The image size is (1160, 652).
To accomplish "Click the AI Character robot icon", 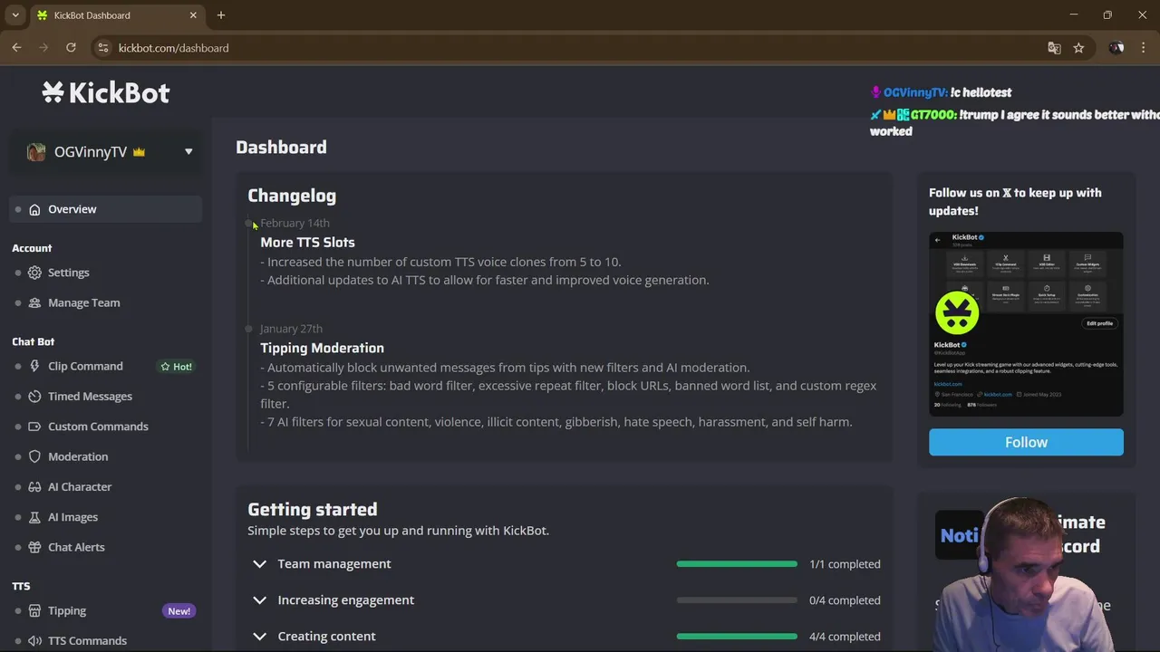I will [34, 487].
